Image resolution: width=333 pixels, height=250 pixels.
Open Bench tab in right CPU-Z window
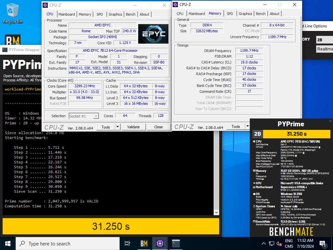(x=260, y=14)
